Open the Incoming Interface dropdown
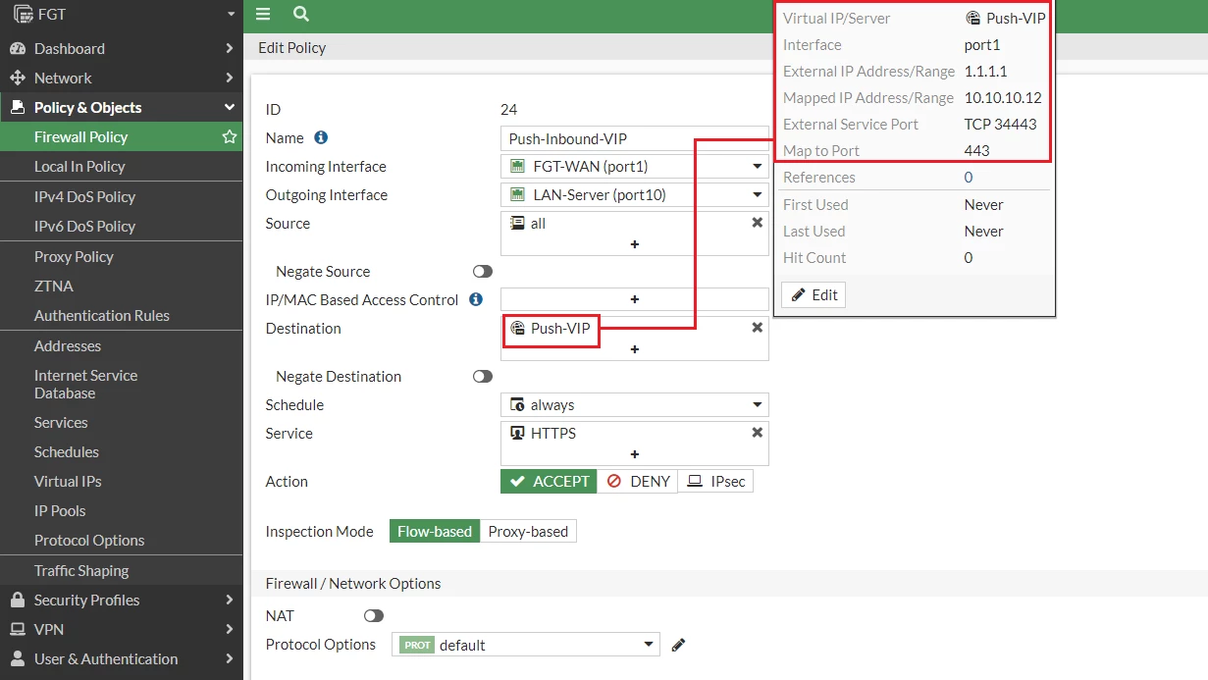1208x680 pixels. coord(635,167)
